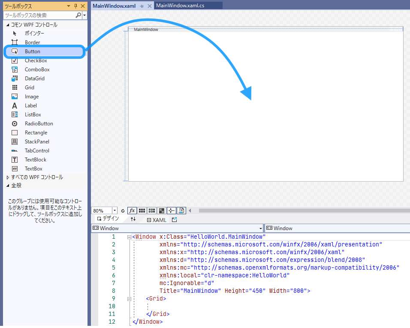
Task: Click the swap design and XAML panes icon
Action: tap(133, 219)
